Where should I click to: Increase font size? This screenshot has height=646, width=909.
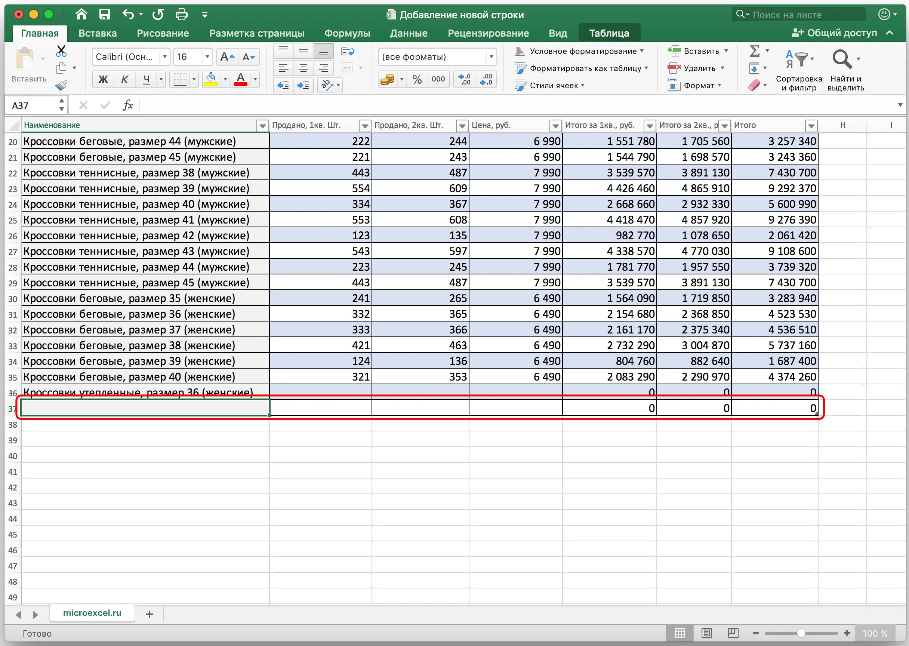[228, 57]
